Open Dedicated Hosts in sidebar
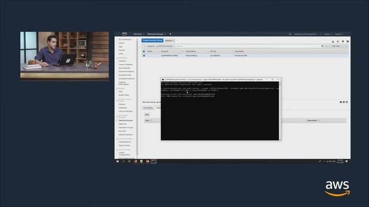This screenshot has width=369, height=207. [125, 75]
